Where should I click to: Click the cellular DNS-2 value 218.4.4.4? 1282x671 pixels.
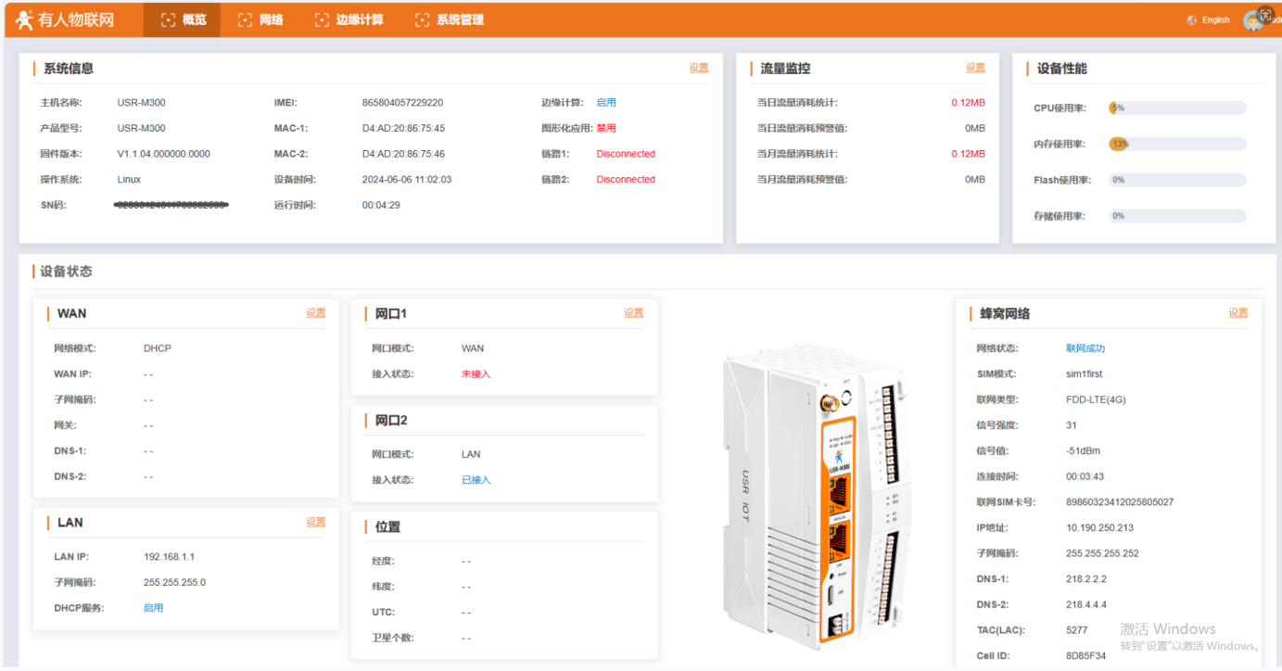pyautogui.click(x=1086, y=604)
